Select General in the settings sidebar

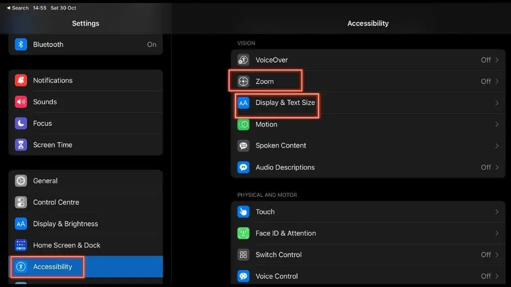click(86, 180)
